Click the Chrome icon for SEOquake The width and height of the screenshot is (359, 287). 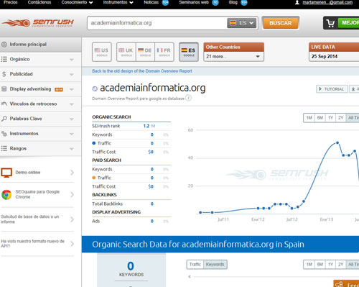pyautogui.click(x=6, y=194)
